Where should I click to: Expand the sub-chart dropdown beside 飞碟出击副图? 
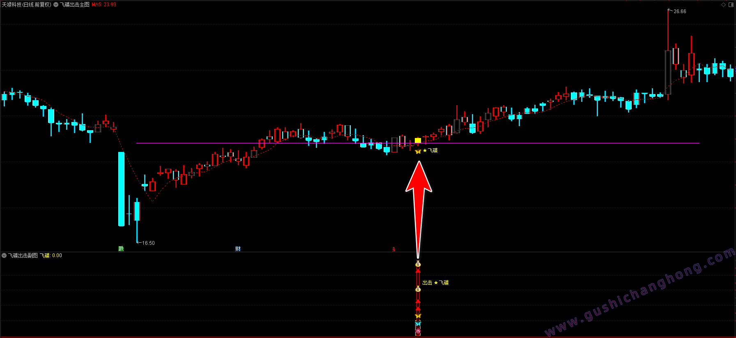click(4, 255)
